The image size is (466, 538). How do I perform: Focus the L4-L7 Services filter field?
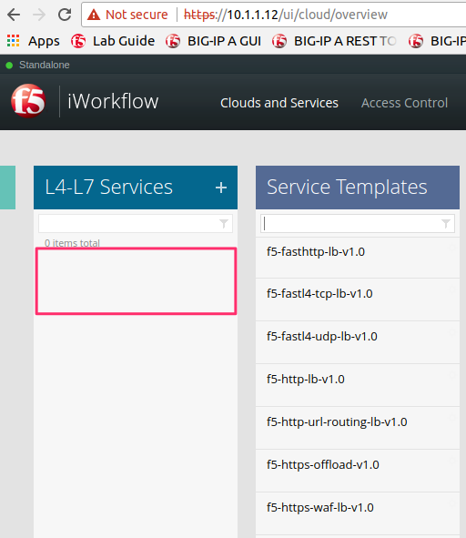click(136, 224)
